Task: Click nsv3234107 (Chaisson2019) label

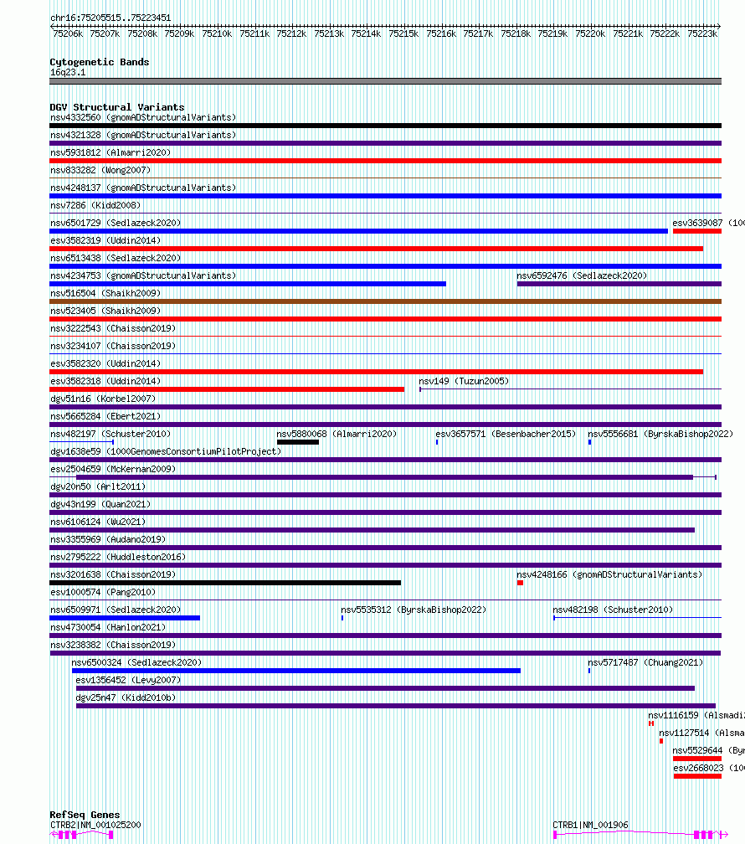Action: (113, 346)
